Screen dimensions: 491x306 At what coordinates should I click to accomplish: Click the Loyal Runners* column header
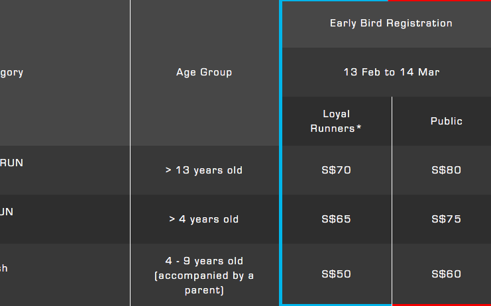(x=336, y=121)
